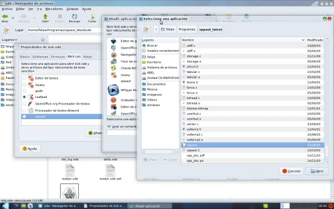Select the xpp_doc.pdf file row
Screen dimensions: 334x209
point(252,156)
